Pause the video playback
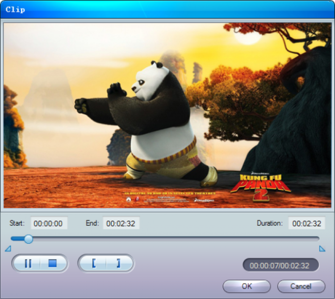This screenshot has width=335, height=299. 28,263
